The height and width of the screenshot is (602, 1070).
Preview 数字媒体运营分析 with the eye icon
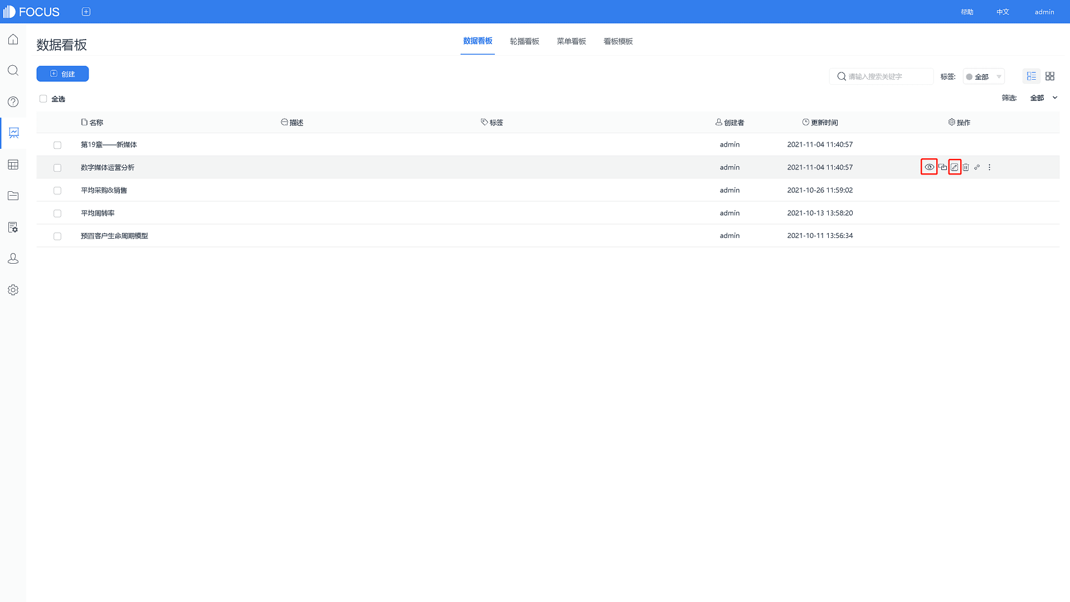(x=929, y=167)
